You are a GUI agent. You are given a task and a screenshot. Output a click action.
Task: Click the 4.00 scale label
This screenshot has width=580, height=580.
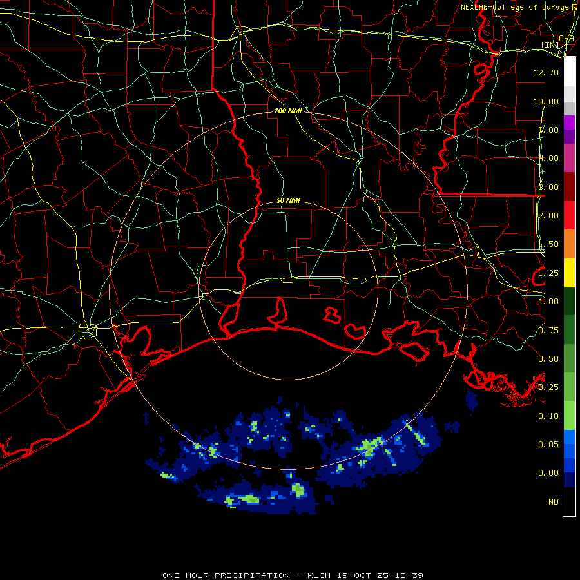click(548, 159)
